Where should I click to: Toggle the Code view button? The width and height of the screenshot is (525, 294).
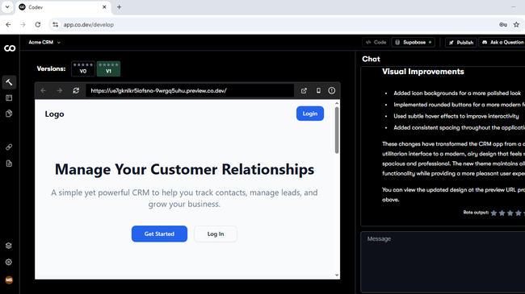(x=376, y=43)
